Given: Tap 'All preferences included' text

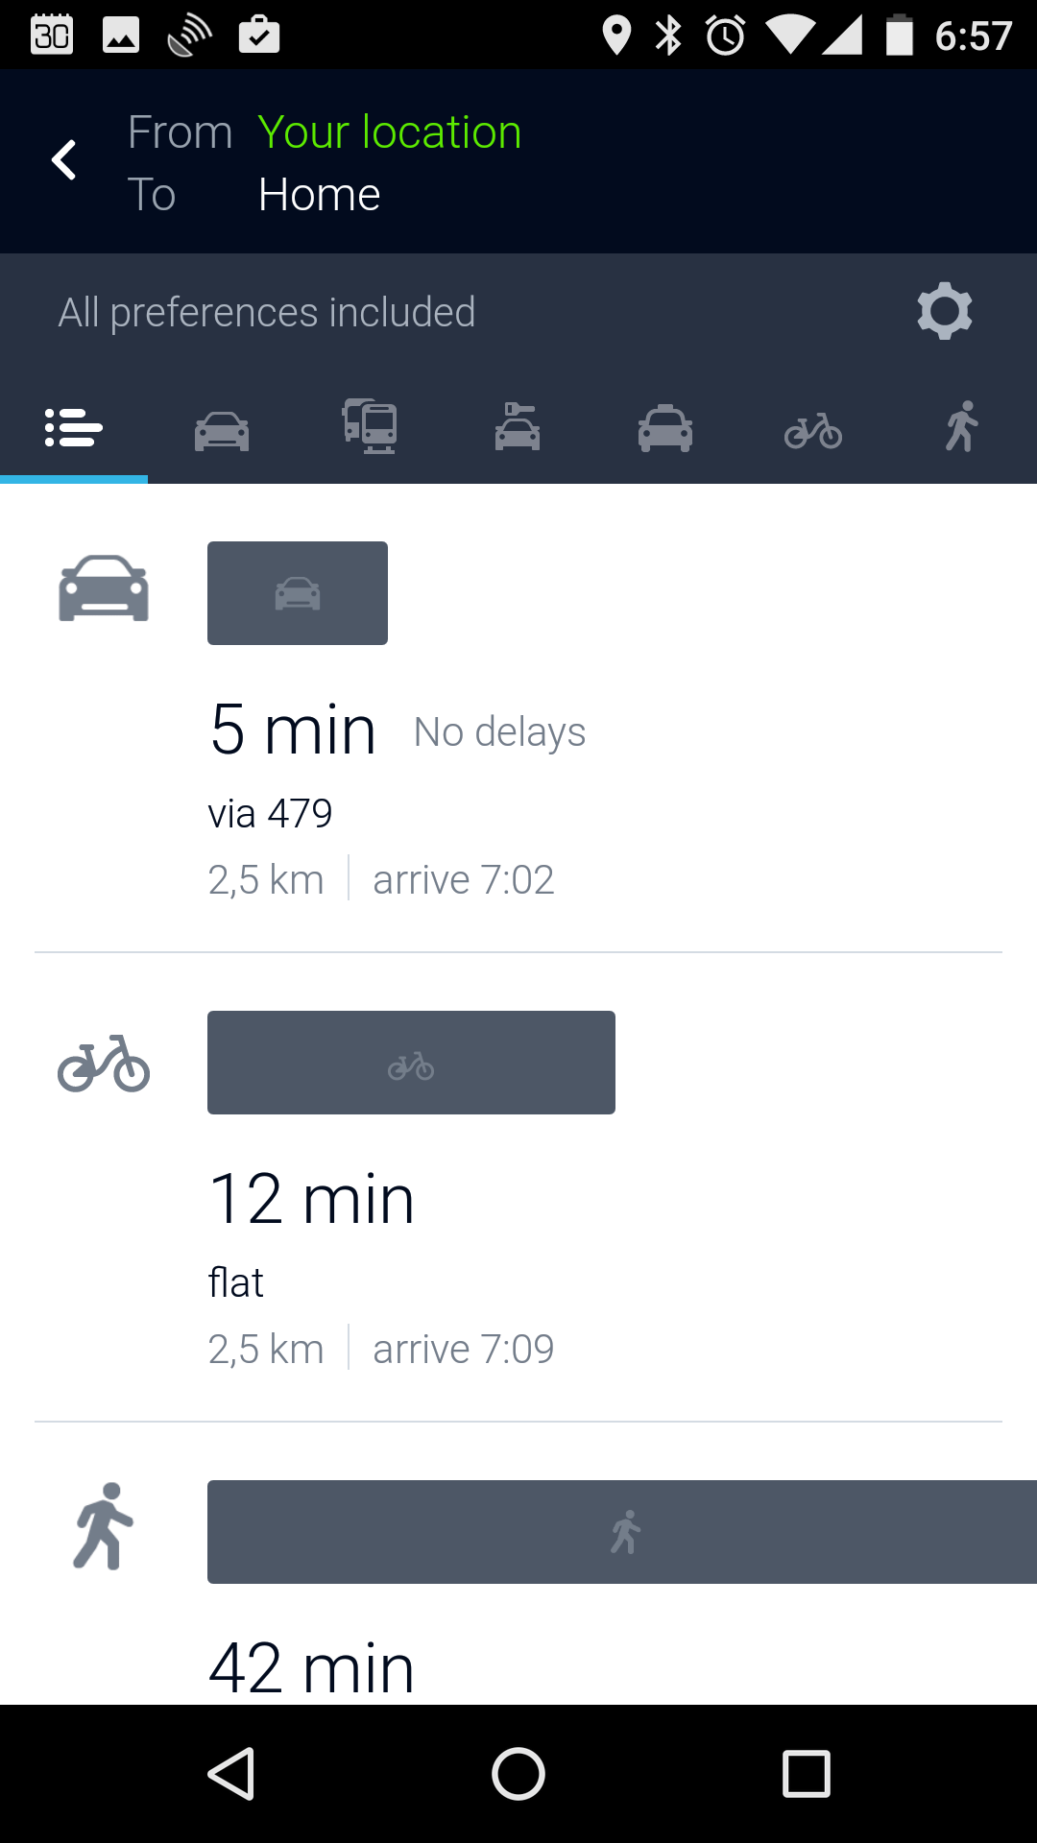Looking at the screenshot, I should [267, 312].
